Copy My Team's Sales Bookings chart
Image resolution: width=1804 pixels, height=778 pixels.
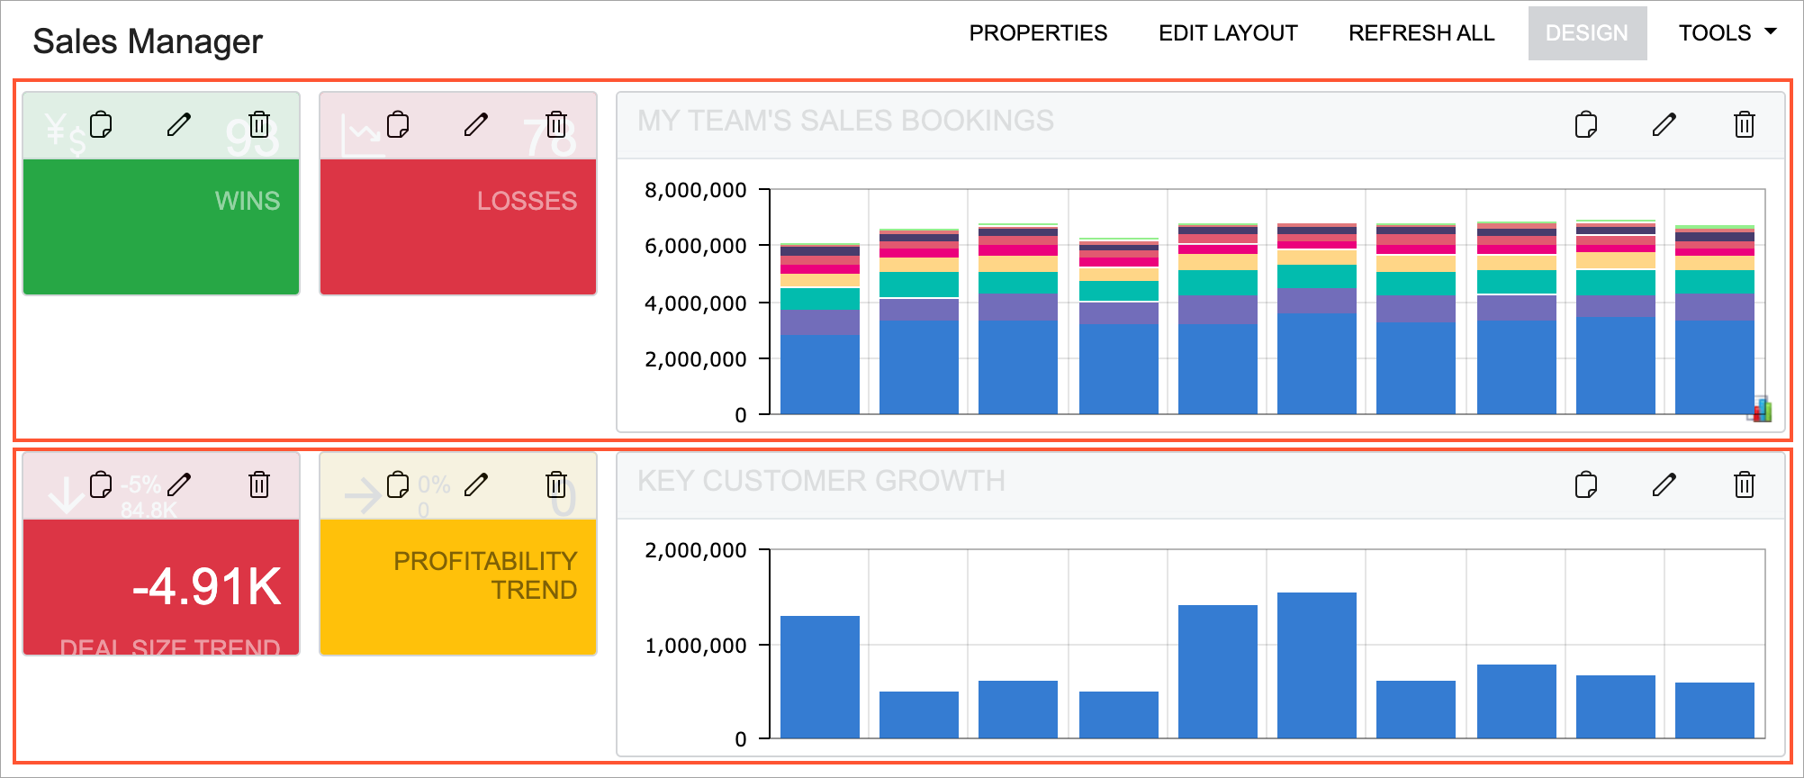click(x=1586, y=124)
